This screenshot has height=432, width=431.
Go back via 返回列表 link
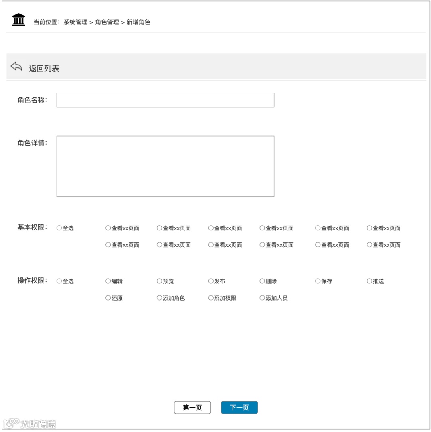44,69
